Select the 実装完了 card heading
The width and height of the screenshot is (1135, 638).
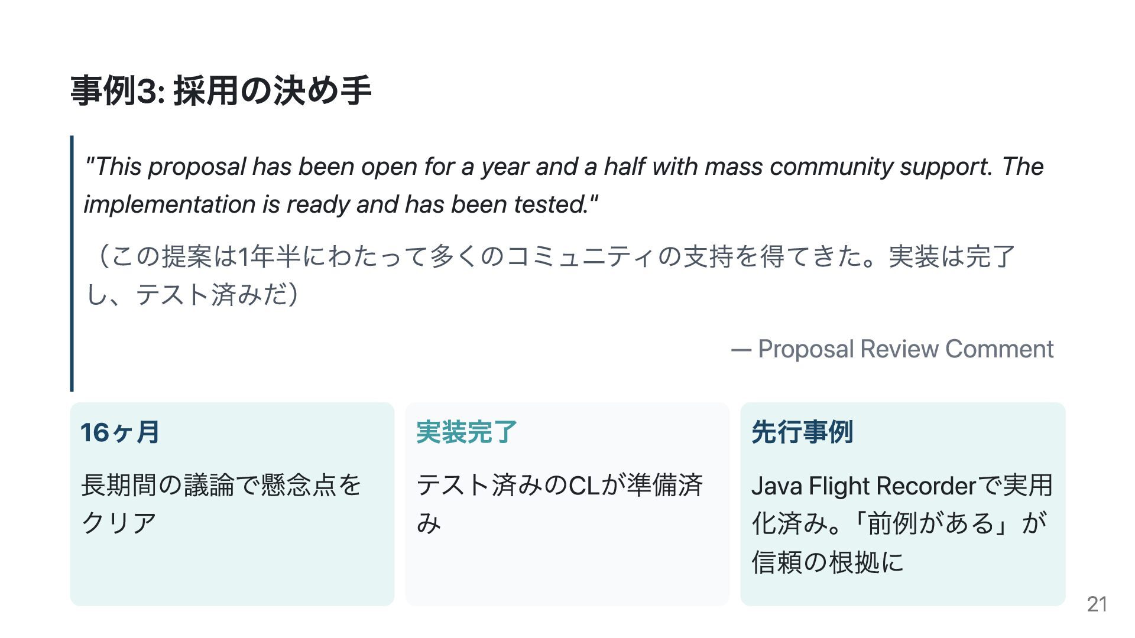(467, 432)
